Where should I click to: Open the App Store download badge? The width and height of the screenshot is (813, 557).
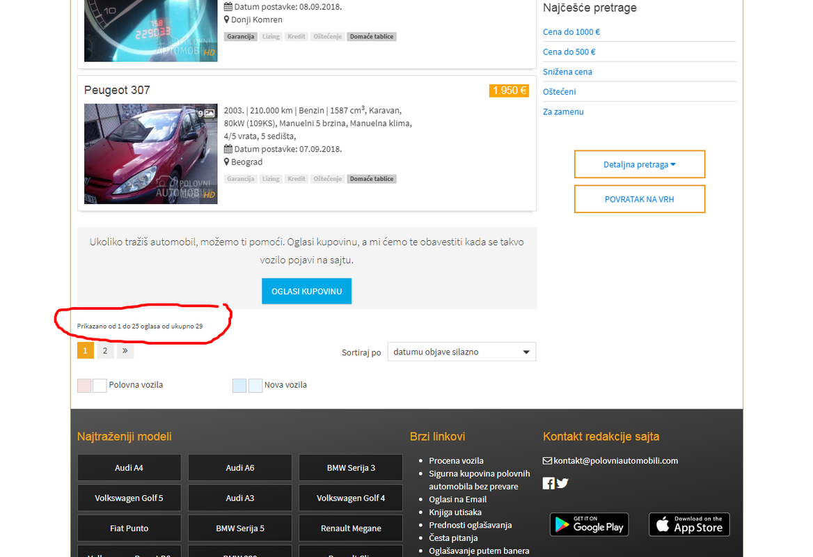click(689, 524)
